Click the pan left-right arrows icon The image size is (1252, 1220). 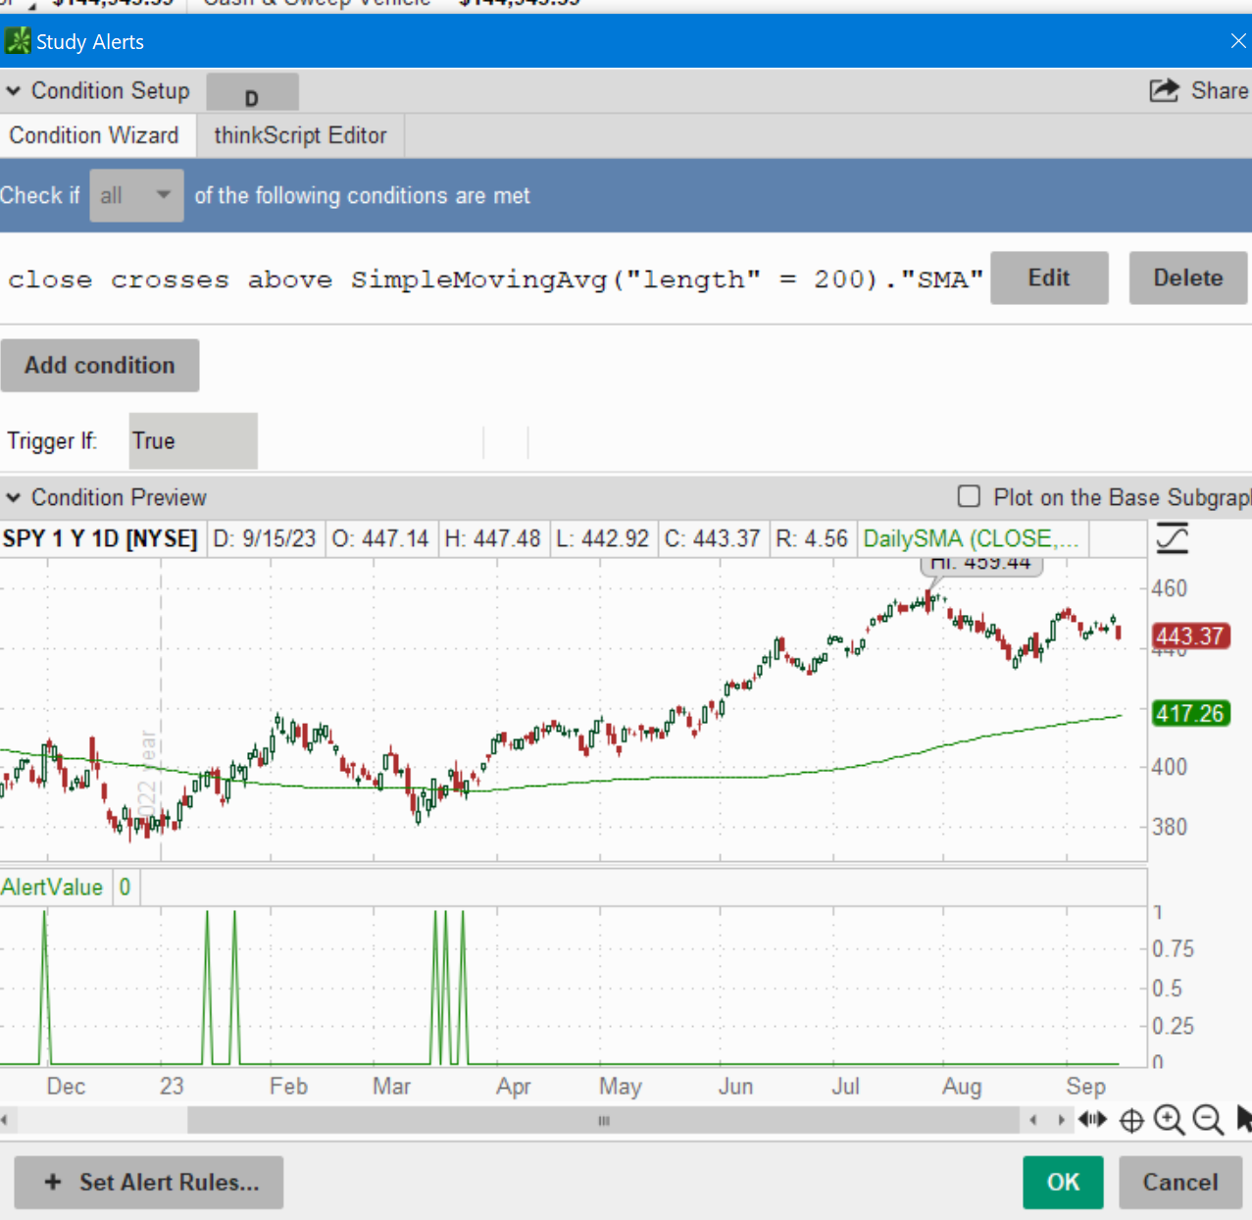click(x=1092, y=1119)
